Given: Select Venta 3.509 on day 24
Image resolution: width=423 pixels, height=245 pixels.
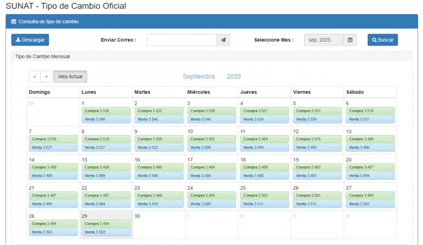Looking at the screenshot, I should [211, 204].
